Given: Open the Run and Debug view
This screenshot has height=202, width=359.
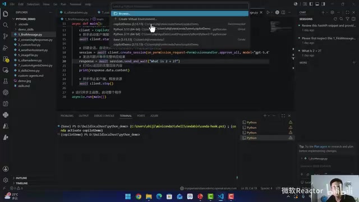Looking at the screenshot, I should coord(6,48).
